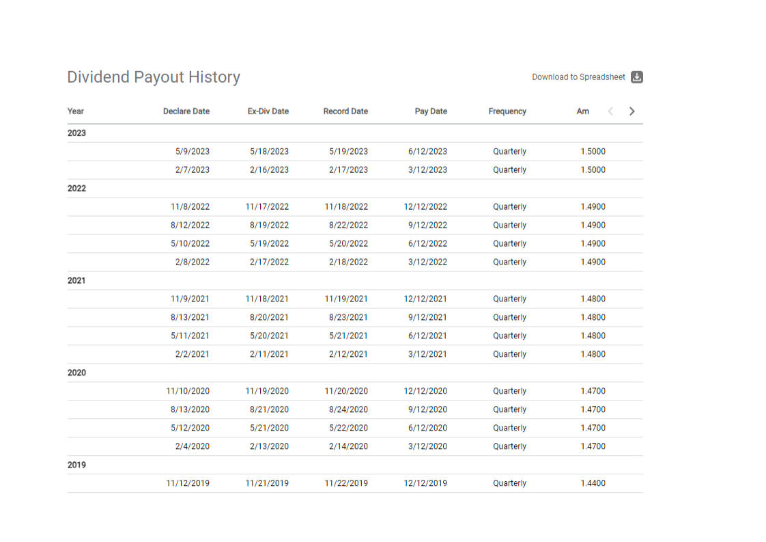Click record date 2/18/2022
Screen dimensions: 766x542
348,262
